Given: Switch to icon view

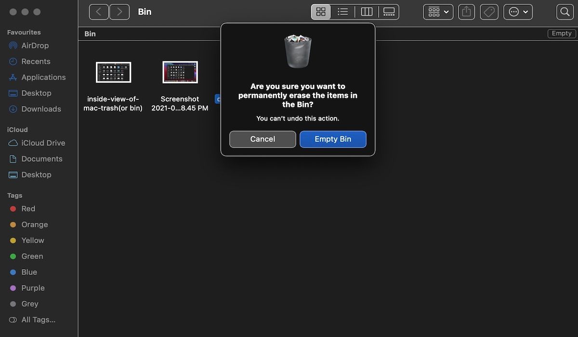Looking at the screenshot, I should coord(321,12).
